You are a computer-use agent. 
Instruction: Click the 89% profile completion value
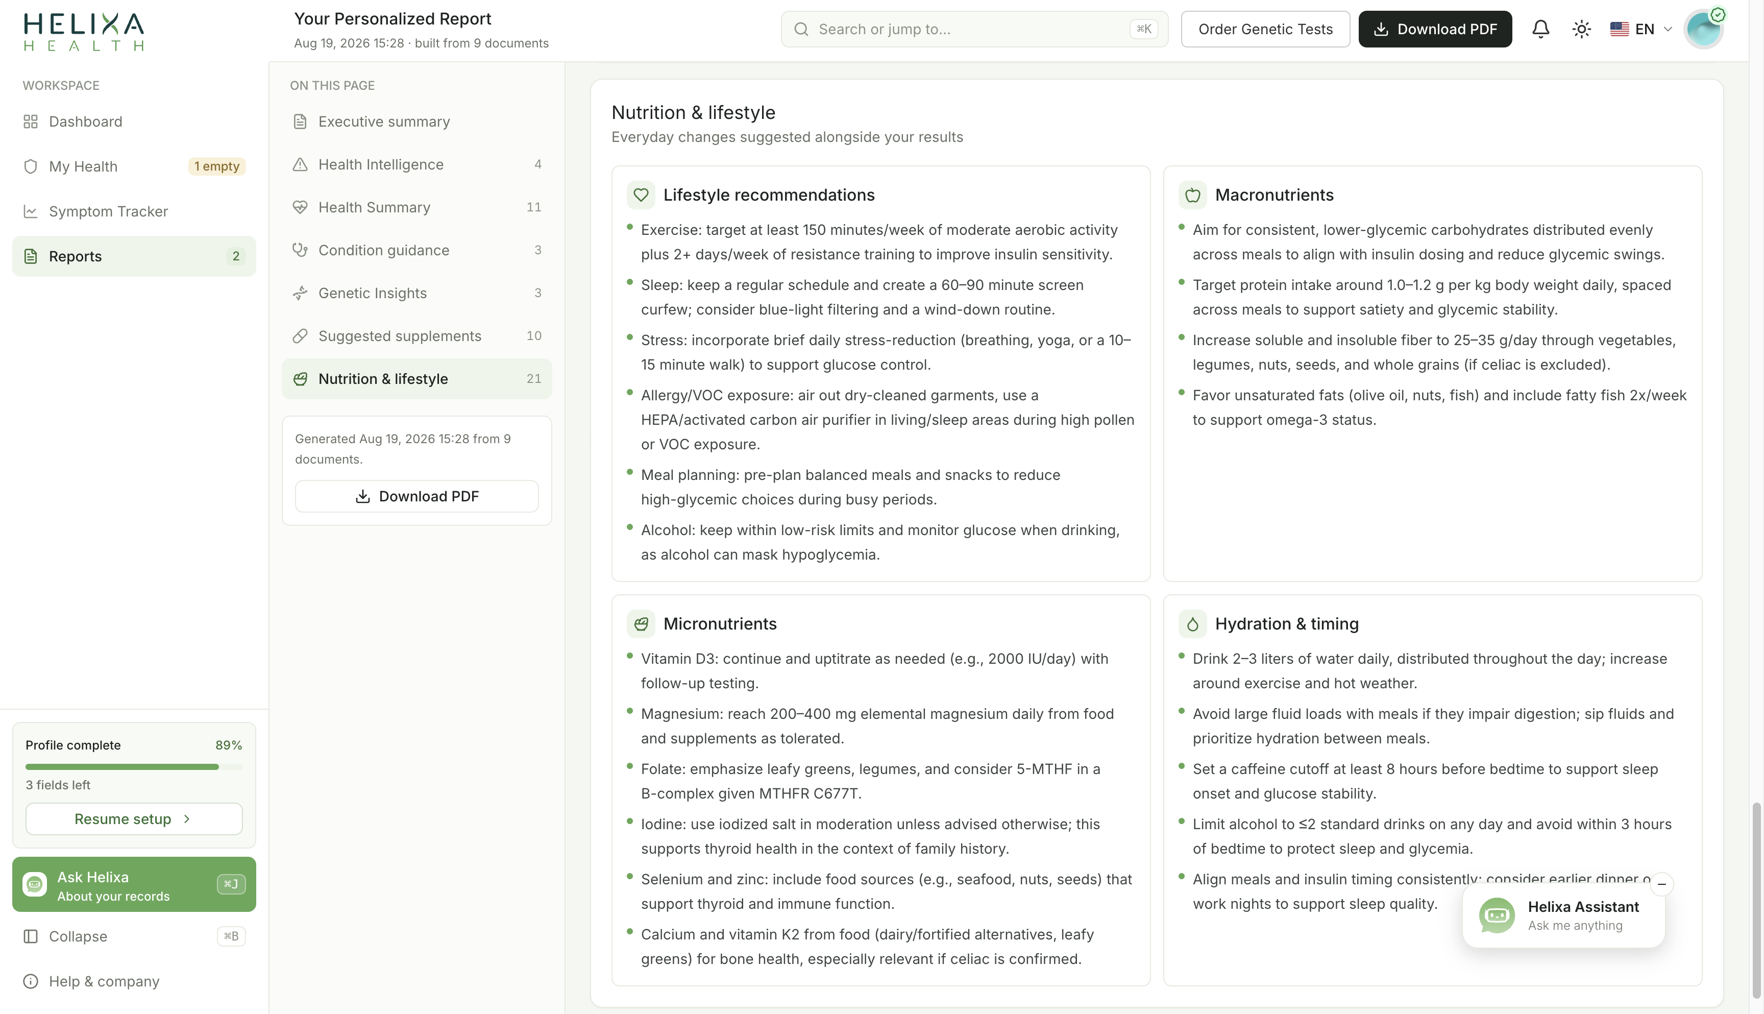pyautogui.click(x=228, y=745)
